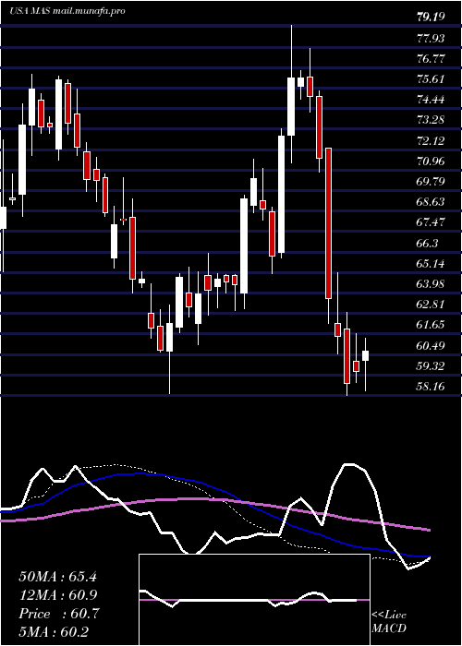This screenshot has height=646, width=462.
Task: Select the 61.65 price axis label
Action: [431, 324]
